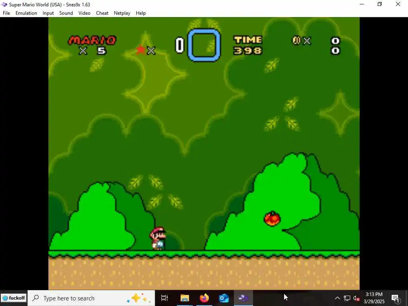Click the Snes9x icon in title bar
The width and height of the screenshot is (408, 306).
[x=4, y=4]
